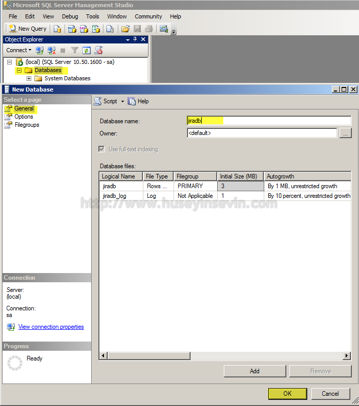The image size is (359, 406).
Task: Open the Connect dropdown in Object Explorer
Action: click(18, 50)
